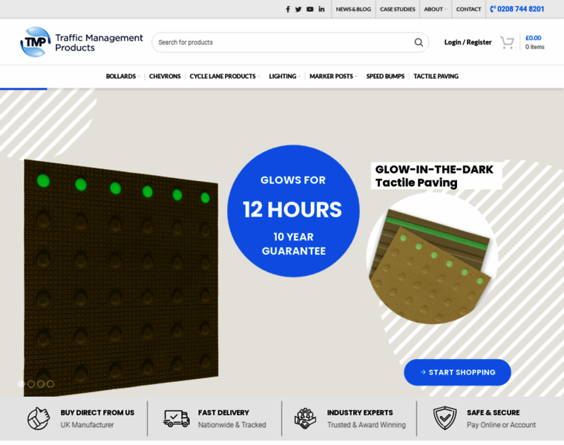Click the Start Shopping button
Screen dimensions: 564x445
click(458, 372)
